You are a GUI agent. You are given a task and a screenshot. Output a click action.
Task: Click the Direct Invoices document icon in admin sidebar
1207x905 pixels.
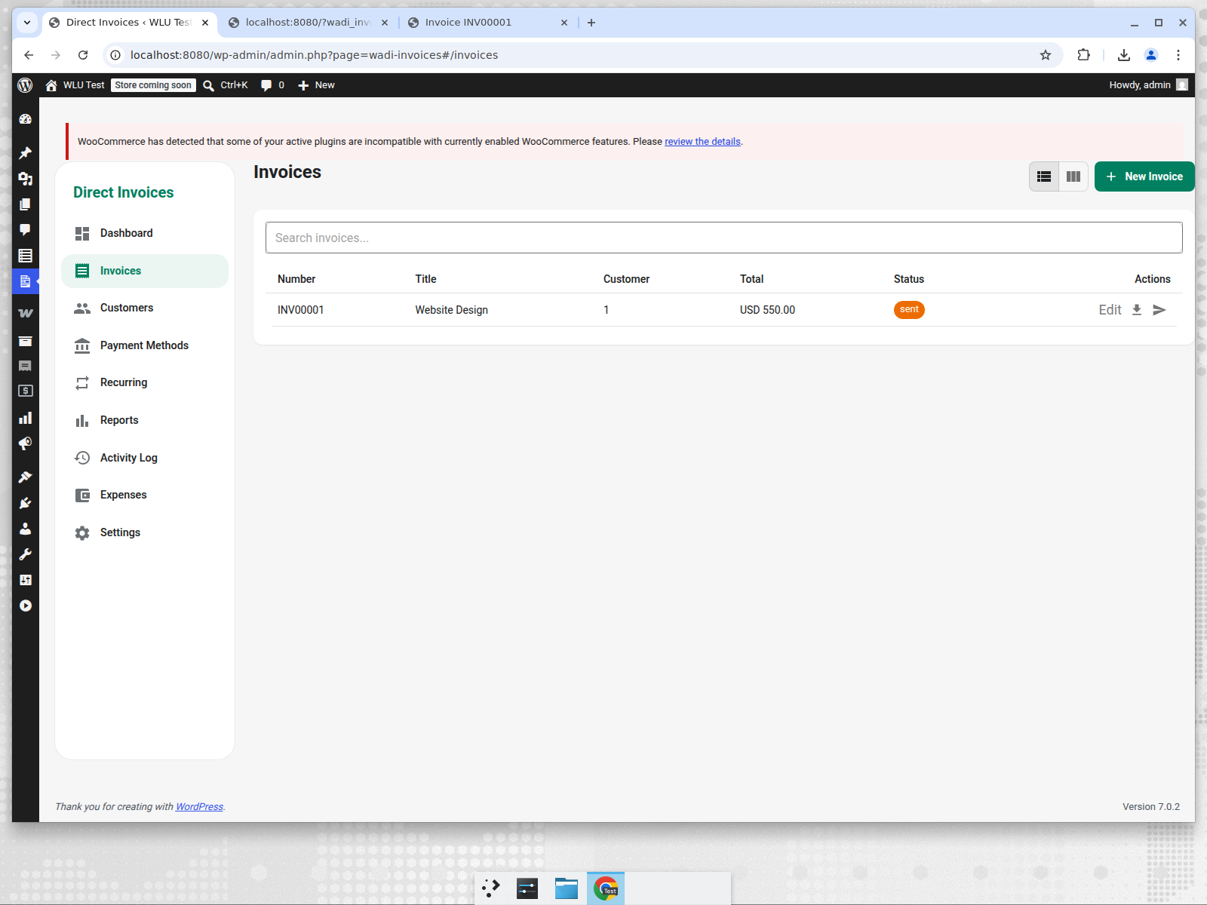pos(25,281)
